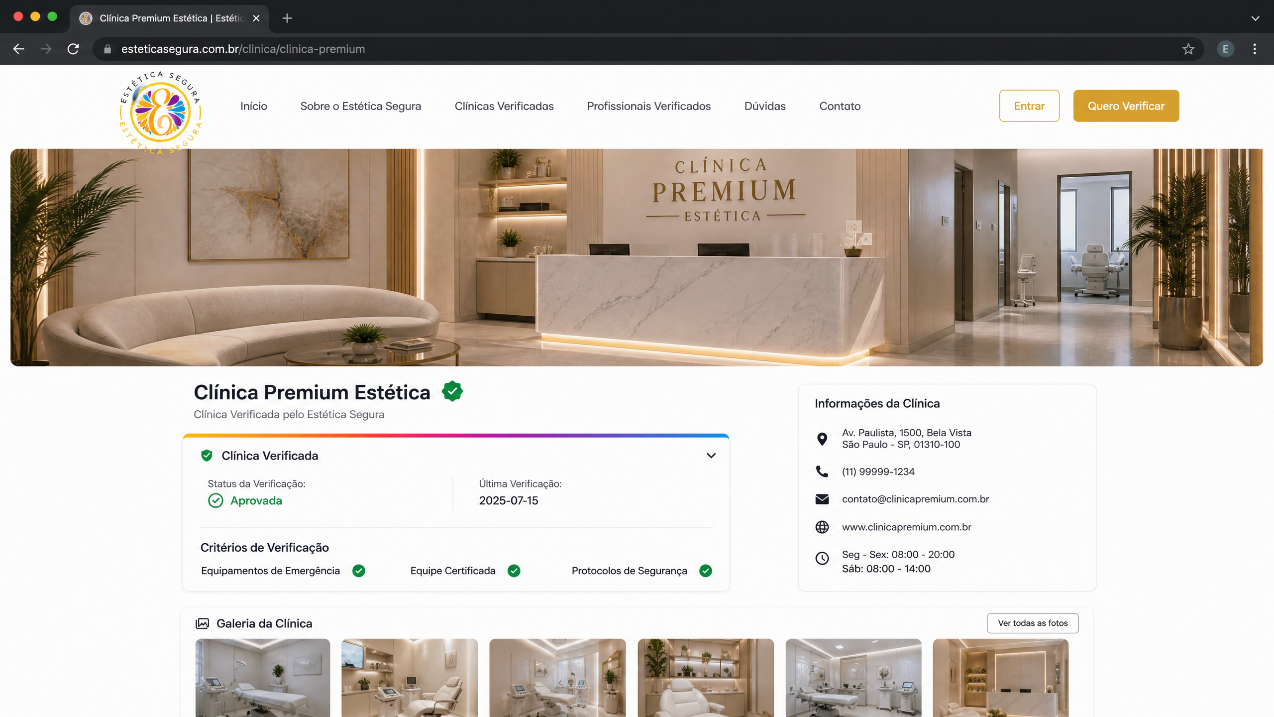The height and width of the screenshot is (717, 1274).
Task: Click the Ver todas as fotos button
Action: 1033,623
